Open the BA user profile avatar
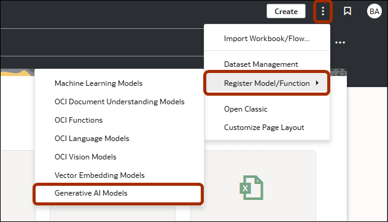This screenshot has height=222, width=388. click(x=374, y=12)
